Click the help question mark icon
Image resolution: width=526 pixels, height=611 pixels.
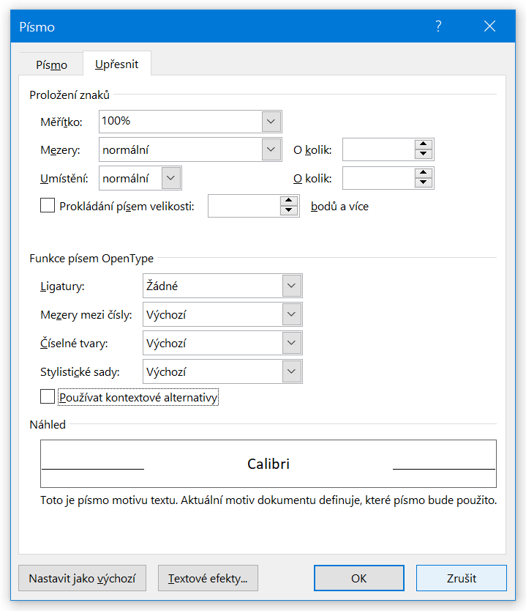pos(438,26)
